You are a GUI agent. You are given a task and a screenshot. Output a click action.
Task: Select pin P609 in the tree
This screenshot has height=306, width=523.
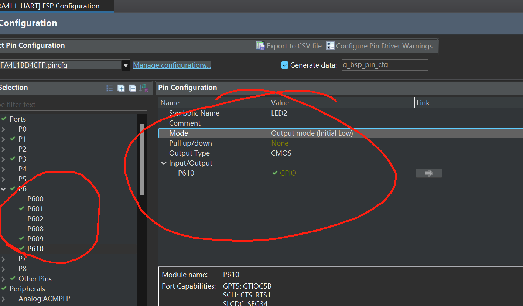[x=35, y=239]
